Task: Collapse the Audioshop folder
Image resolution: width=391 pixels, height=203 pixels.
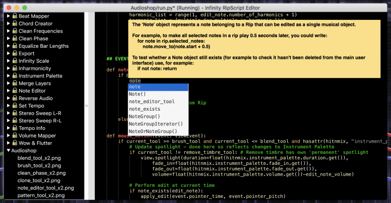Action: click(x=8, y=150)
